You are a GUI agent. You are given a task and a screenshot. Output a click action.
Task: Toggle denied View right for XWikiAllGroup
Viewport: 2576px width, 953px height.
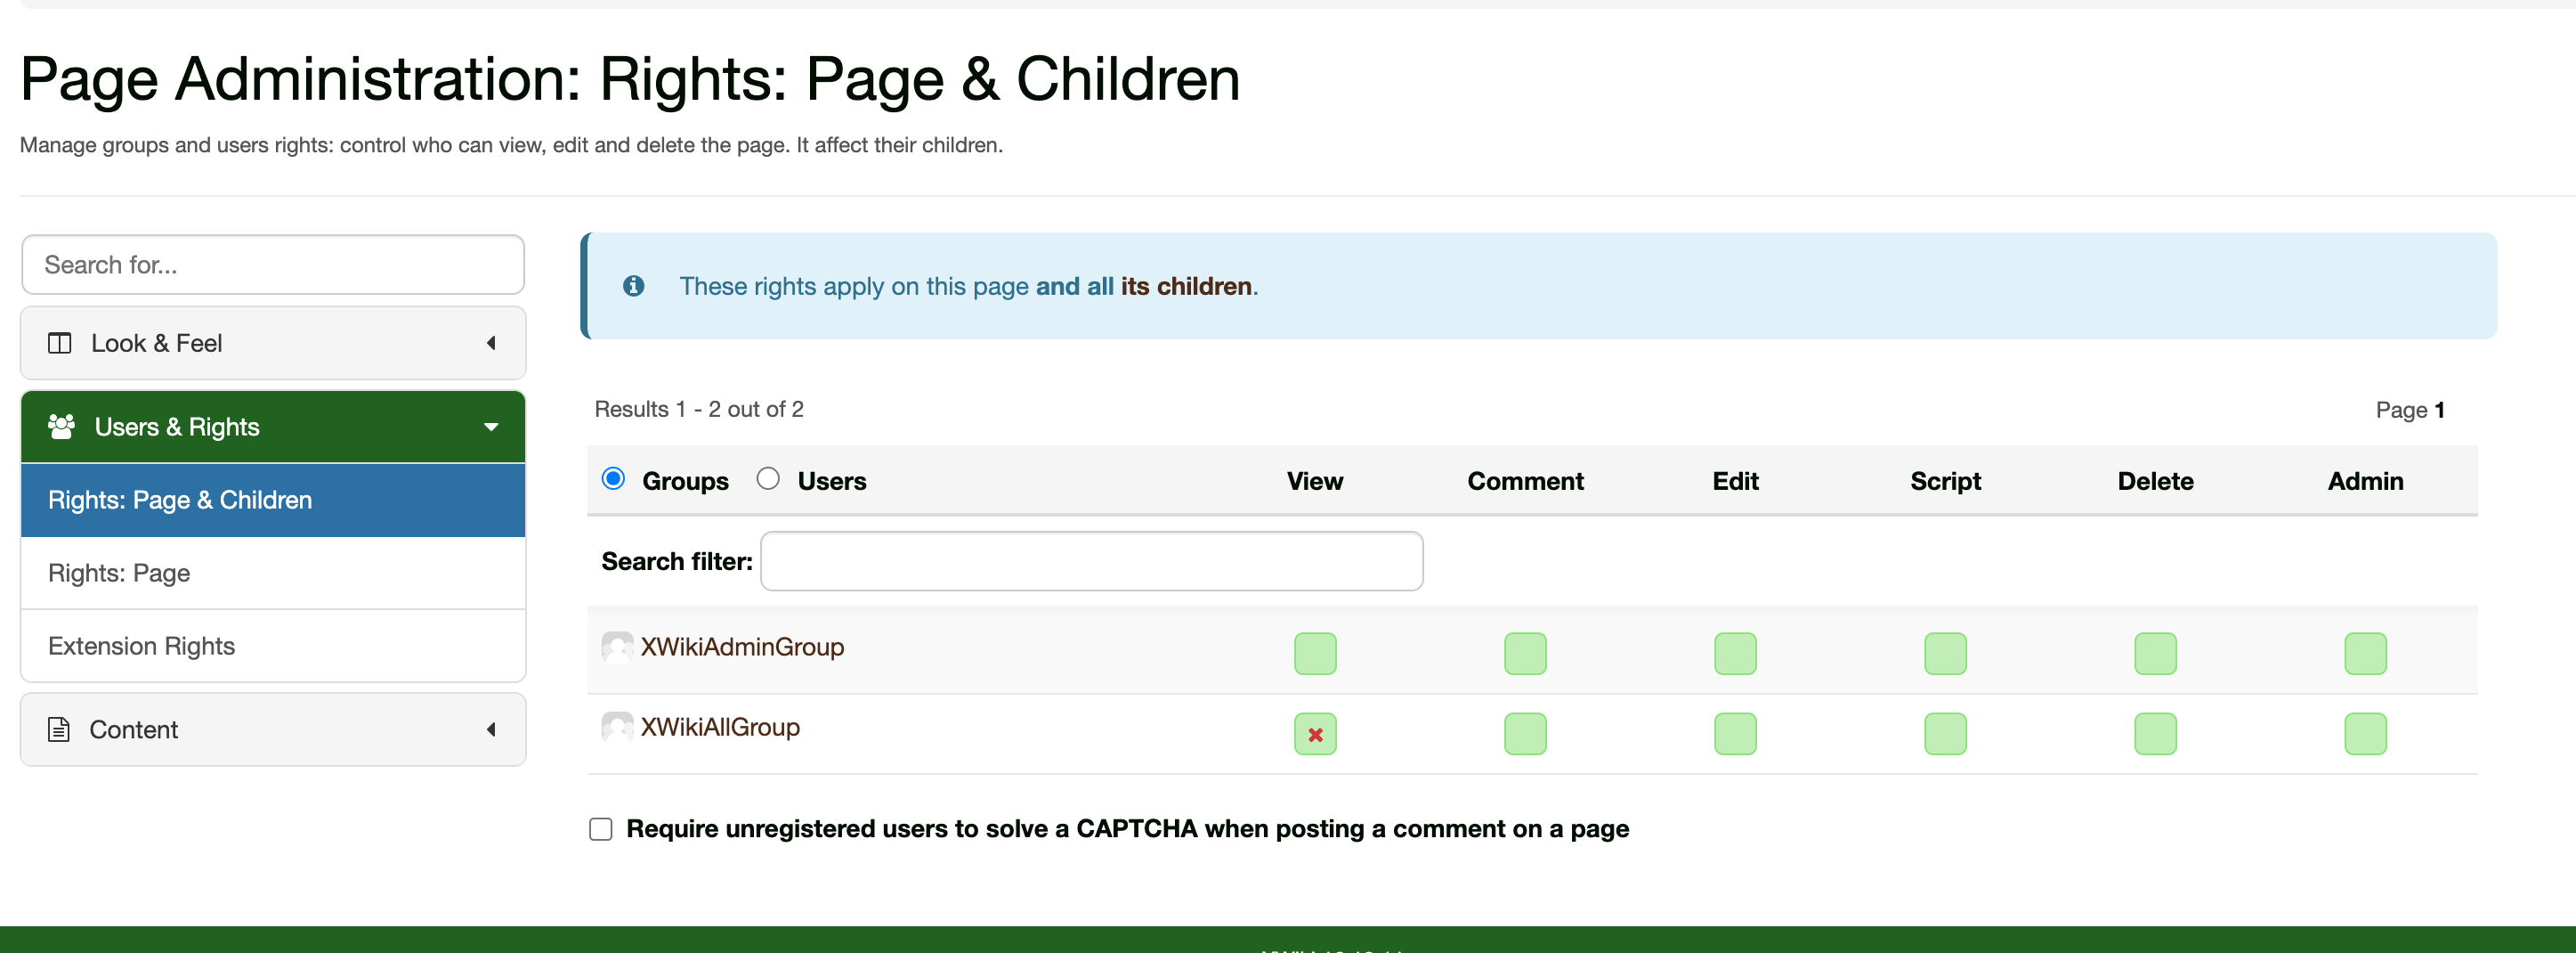pos(1314,734)
